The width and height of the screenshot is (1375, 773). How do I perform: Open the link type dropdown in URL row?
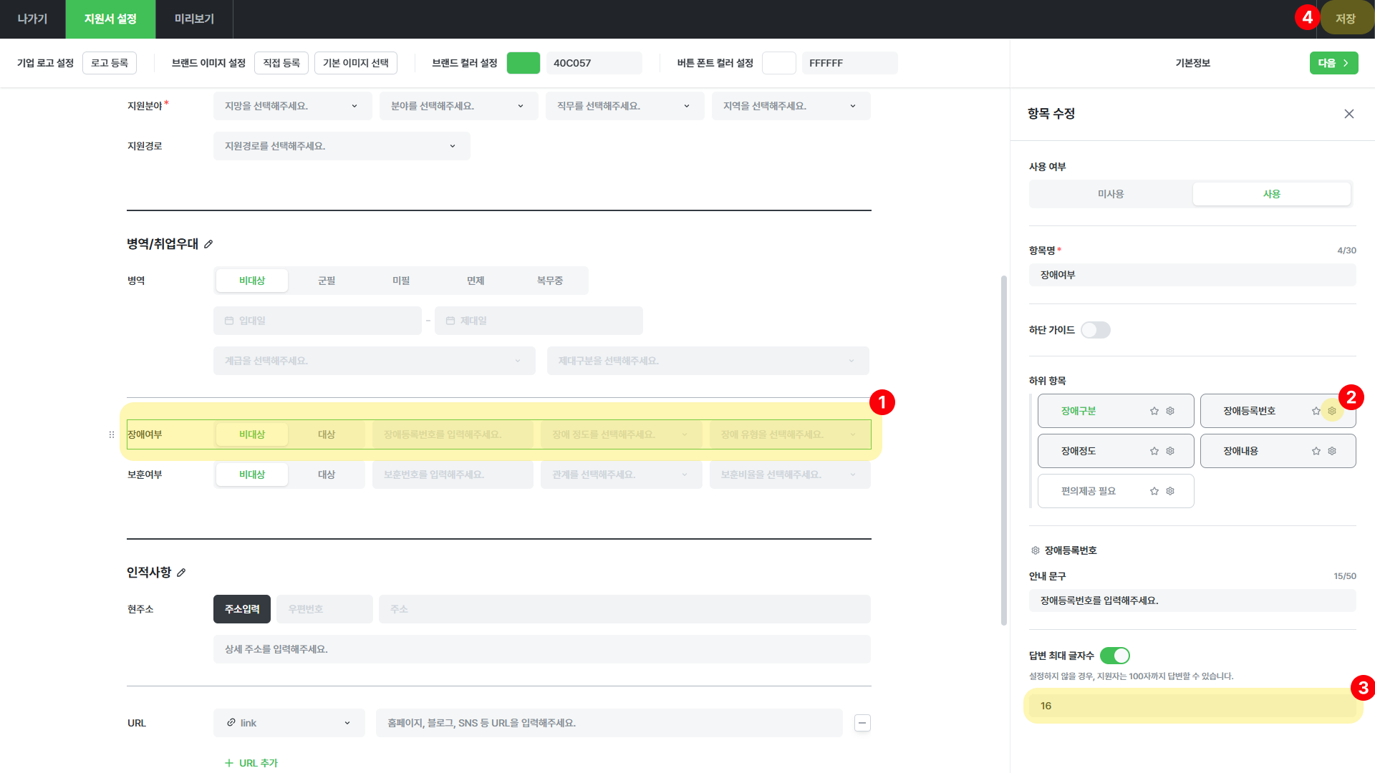(289, 723)
